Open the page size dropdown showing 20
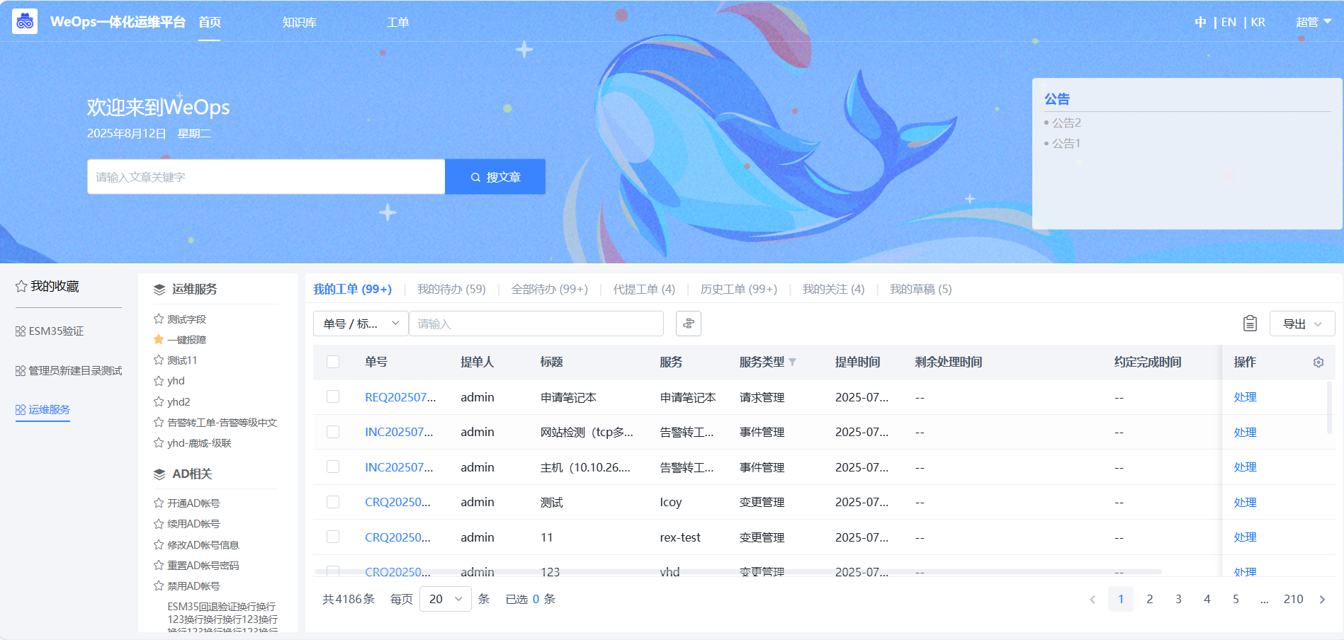The height and width of the screenshot is (640, 1344). tap(445, 599)
